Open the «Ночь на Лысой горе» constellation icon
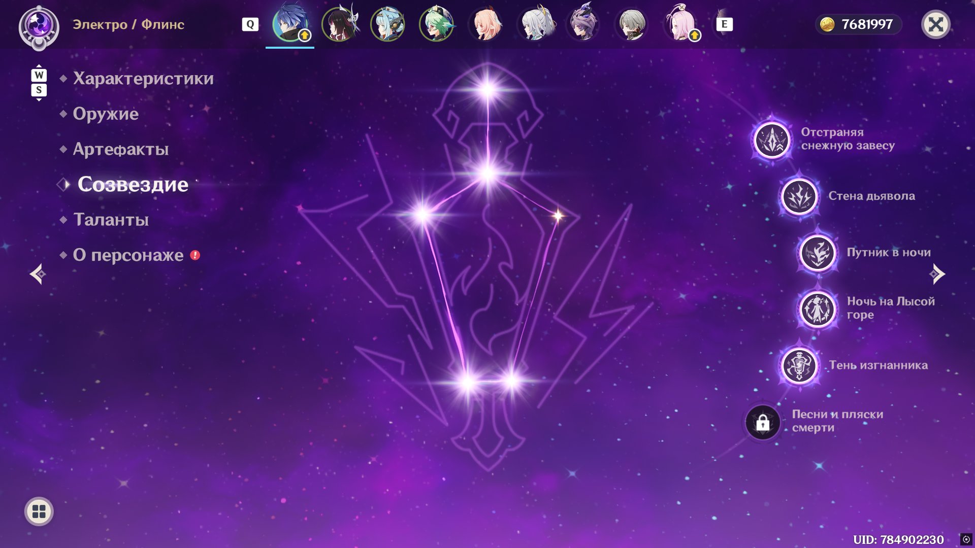The width and height of the screenshot is (975, 548). click(818, 309)
